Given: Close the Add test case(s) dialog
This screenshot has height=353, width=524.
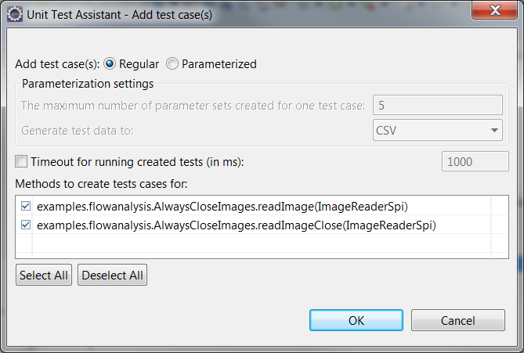Looking at the screenshot, I should pyautogui.click(x=494, y=11).
